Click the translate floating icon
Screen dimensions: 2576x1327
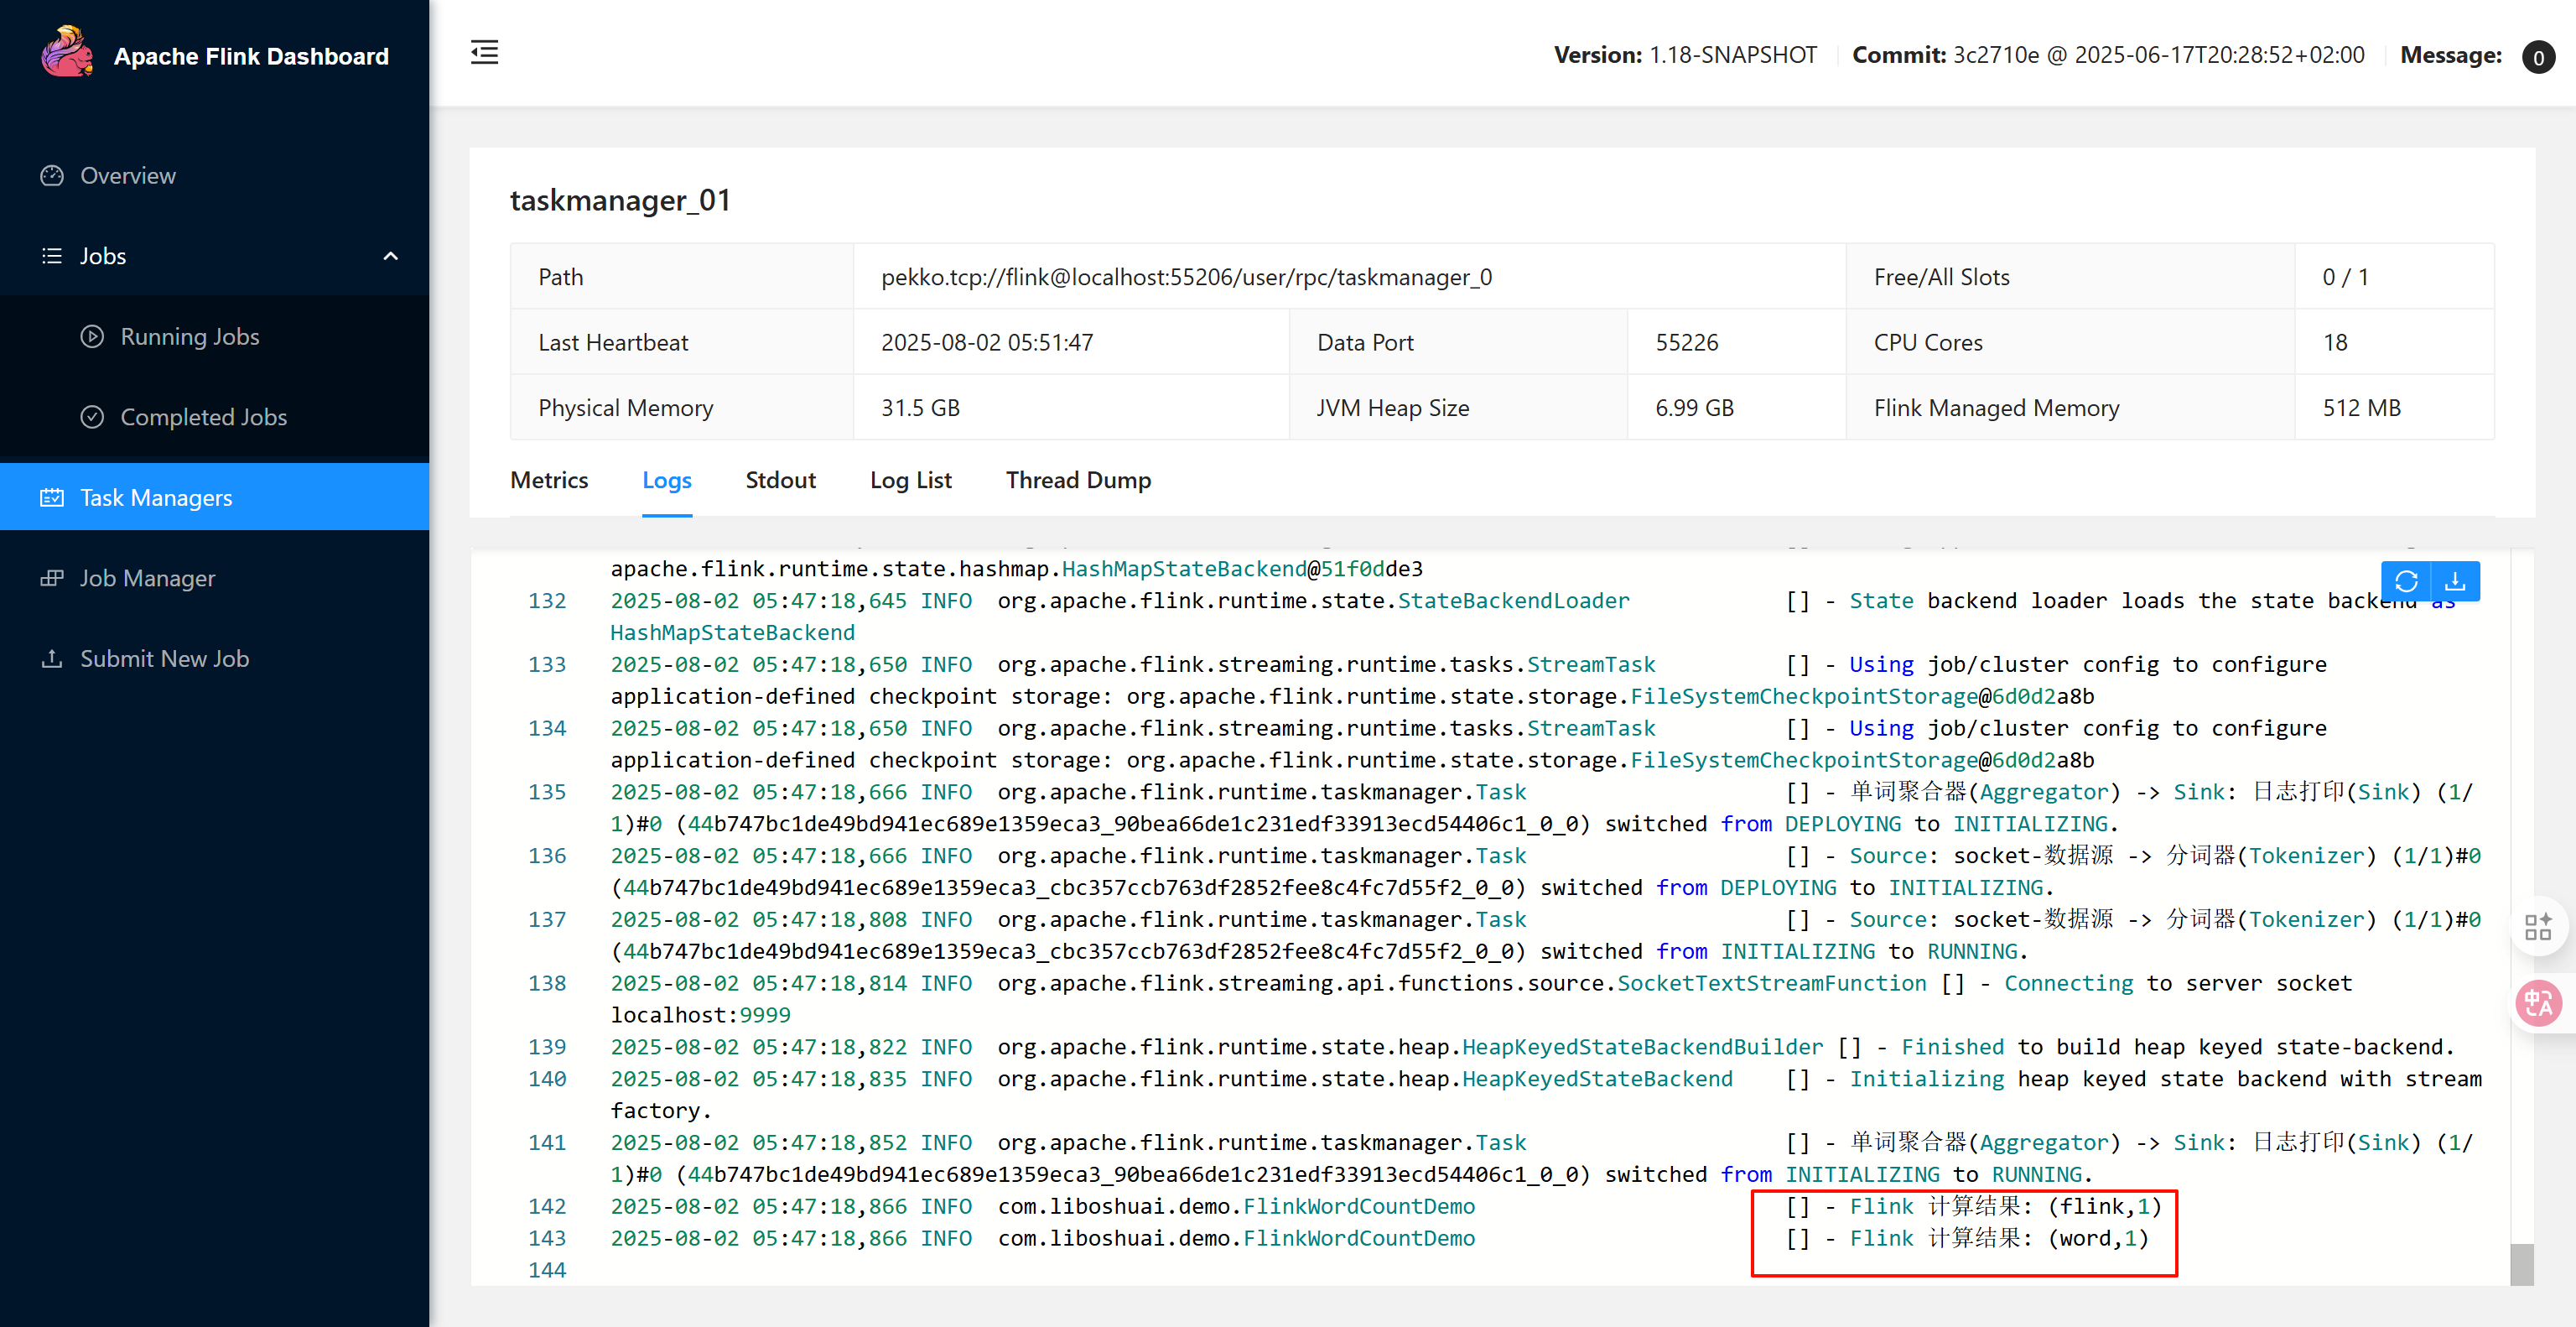click(2538, 1003)
